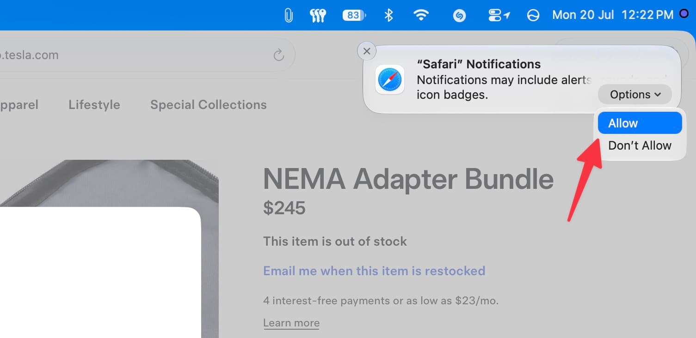Screen dimensions: 696x338
Task: Open the Special Collections category
Action: (x=209, y=105)
